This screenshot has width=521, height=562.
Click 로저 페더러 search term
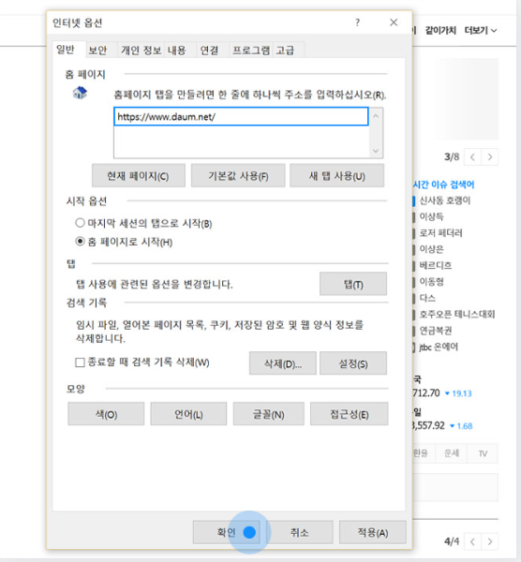coord(441,233)
